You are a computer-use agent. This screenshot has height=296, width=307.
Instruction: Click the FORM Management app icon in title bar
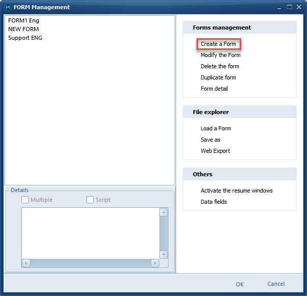coord(8,7)
